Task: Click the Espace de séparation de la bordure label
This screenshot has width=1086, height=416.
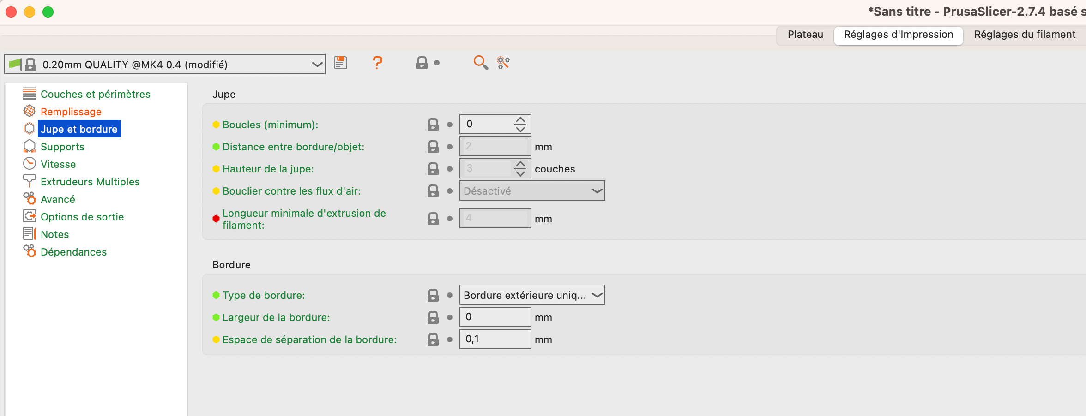Action: pyautogui.click(x=309, y=339)
